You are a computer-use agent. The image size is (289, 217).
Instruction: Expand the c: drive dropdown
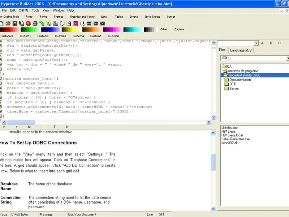(x=287, y=58)
